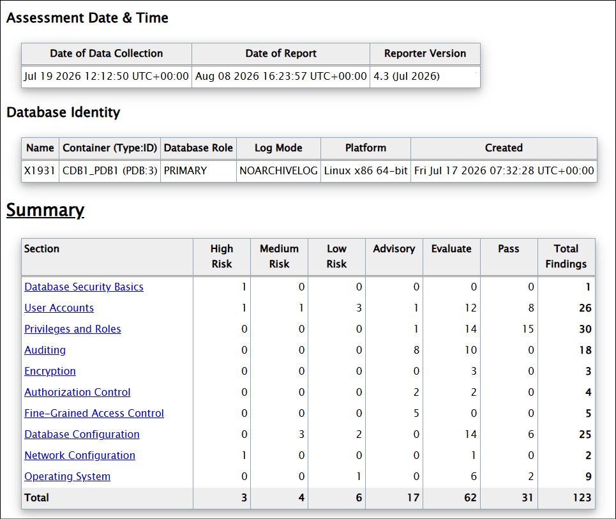Screen dimensions: 616x519
Task: Select the Date of Data Collection header
Action: [x=107, y=54]
